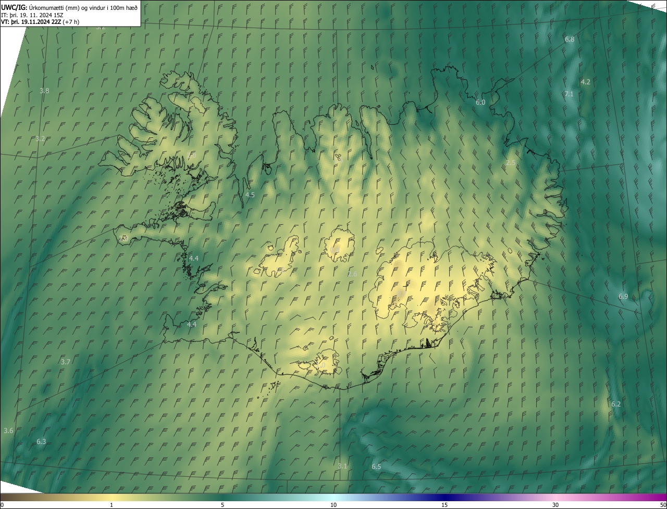Image resolution: width=667 pixels, height=509 pixels.
Task: Click the 2.6 value label on the map
Action: point(352,274)
